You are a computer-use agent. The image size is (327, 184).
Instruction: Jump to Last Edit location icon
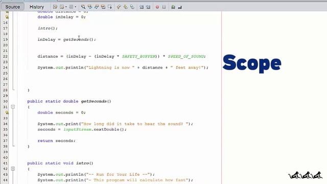(x=55, y=7)
